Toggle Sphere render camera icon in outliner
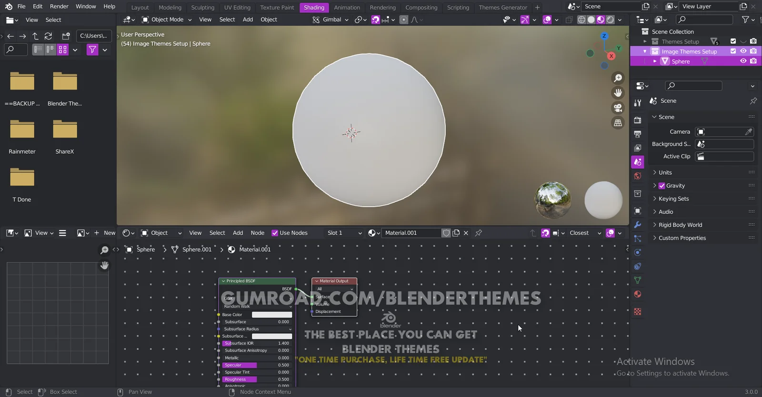Viewport: 762px width, 397px height. tap(753, 61)
